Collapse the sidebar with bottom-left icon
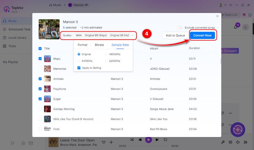 pos(12,143)
